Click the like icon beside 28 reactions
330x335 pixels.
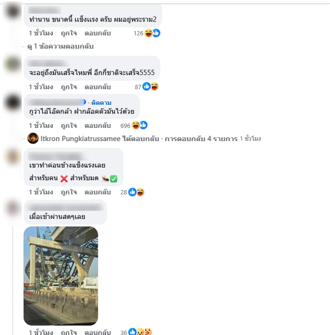pos(132,192)
